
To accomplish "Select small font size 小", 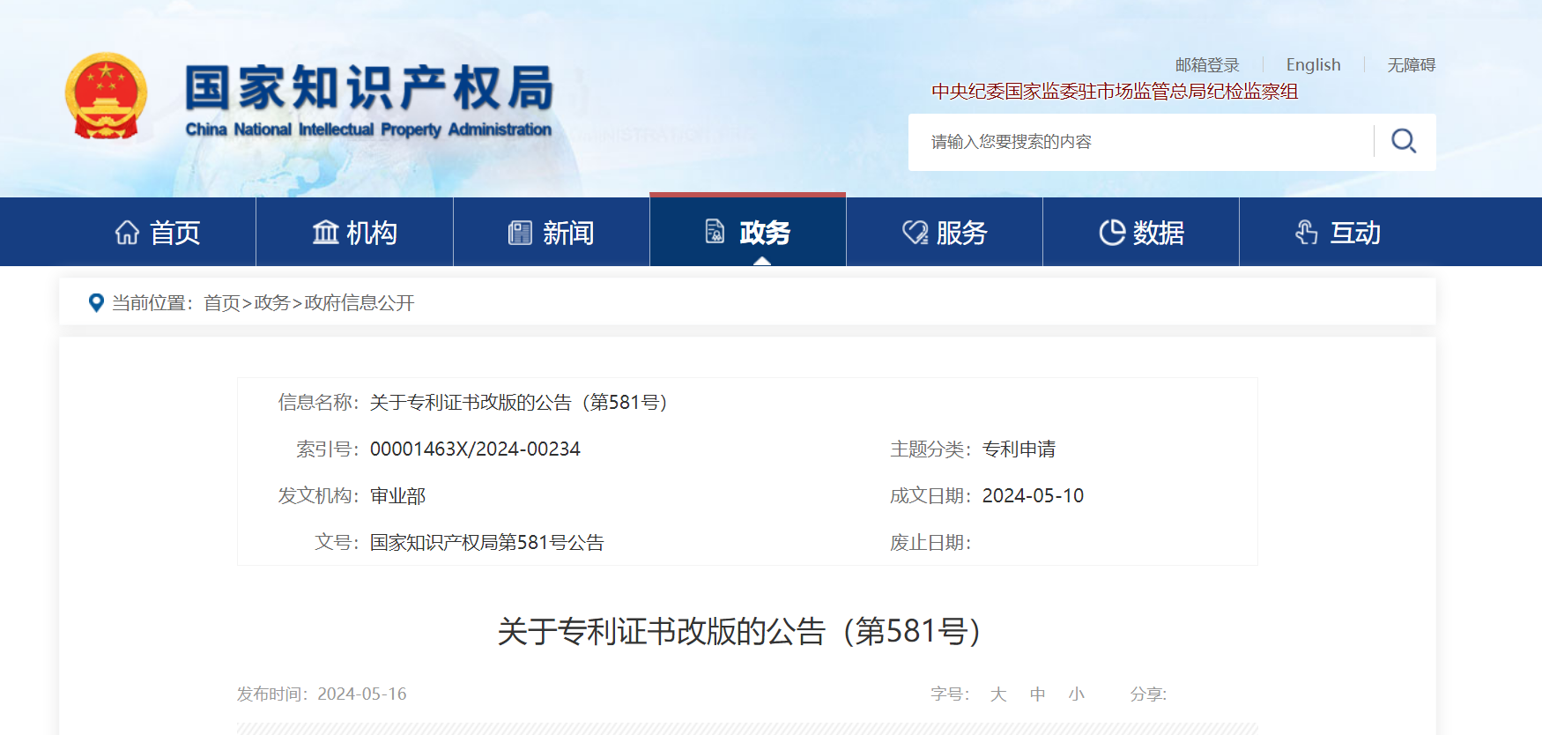I will coord(1076,694).
